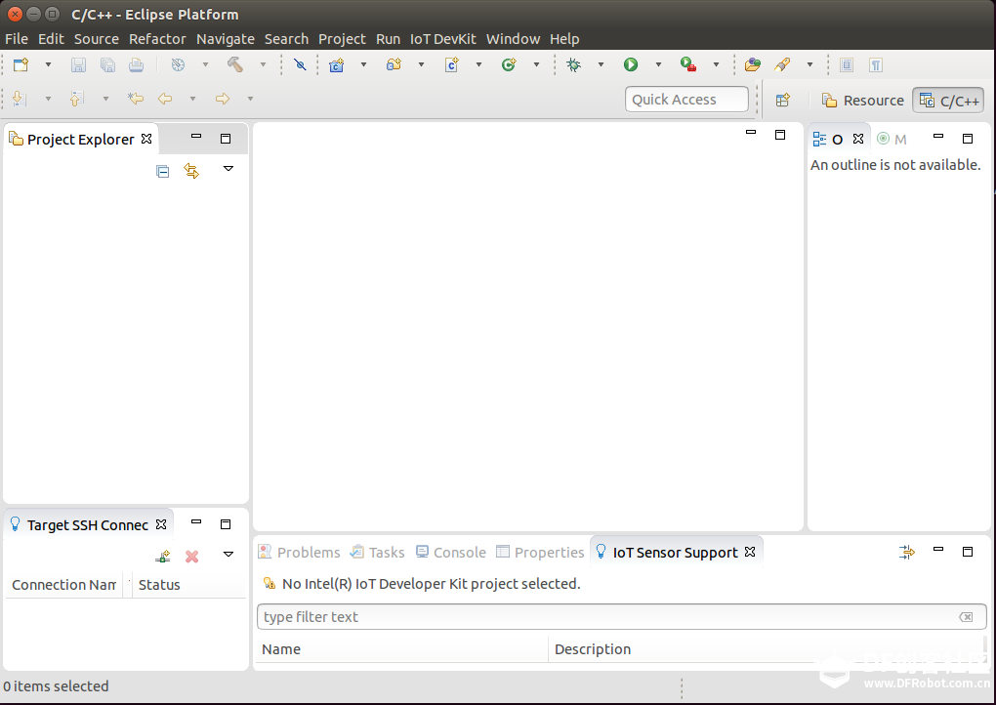This screenshot has width=996, height=705.
Task: Open Run dropdown arrow
Action: click(658, 64)
